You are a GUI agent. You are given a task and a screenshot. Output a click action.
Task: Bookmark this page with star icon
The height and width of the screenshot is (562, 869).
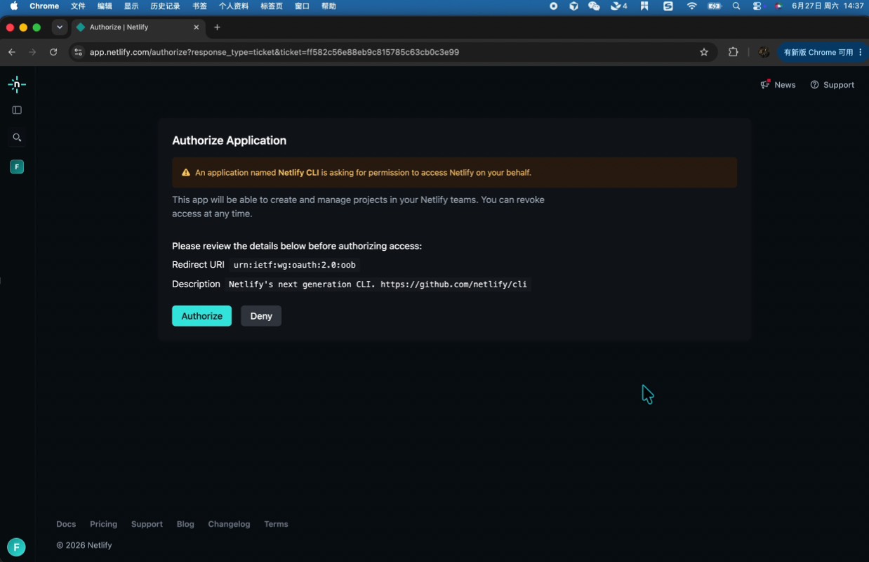[x=704, y=52]
